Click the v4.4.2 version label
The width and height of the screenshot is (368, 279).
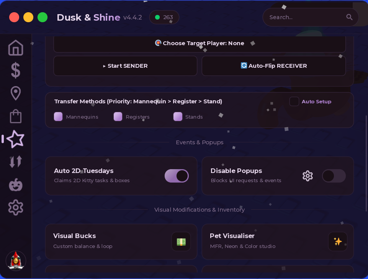tap(132, 17)
